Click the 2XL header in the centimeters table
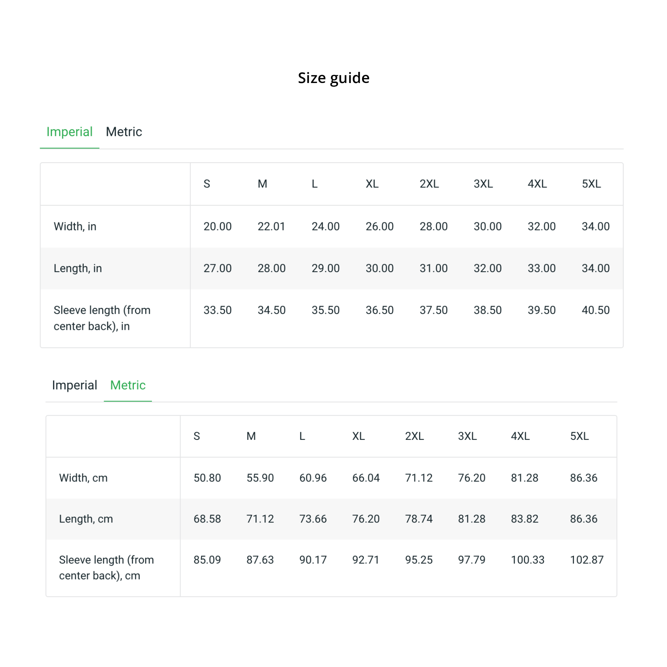Image resolution: width=667 pixels, height=667 pixels. pos(414,436)
